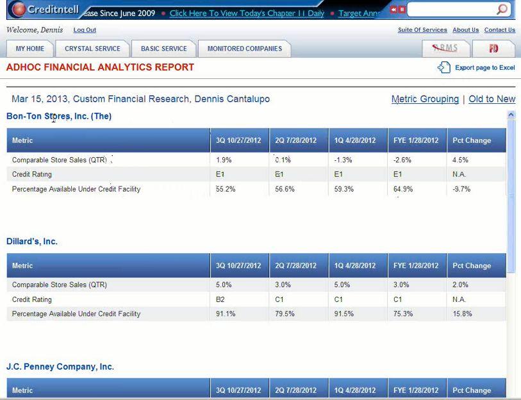This screenshot has height=400, width=521.
Task: Click the Mar 15, 2013 report subtitle
Action: tap(140, 99)
